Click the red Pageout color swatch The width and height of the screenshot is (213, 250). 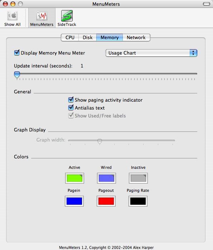point(106,201)
